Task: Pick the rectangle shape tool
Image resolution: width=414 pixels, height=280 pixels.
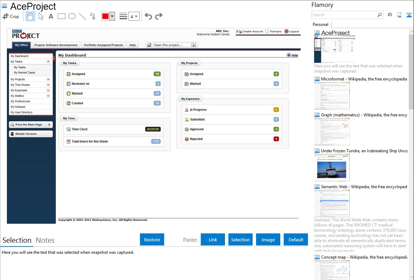Action: pos(62,16)
